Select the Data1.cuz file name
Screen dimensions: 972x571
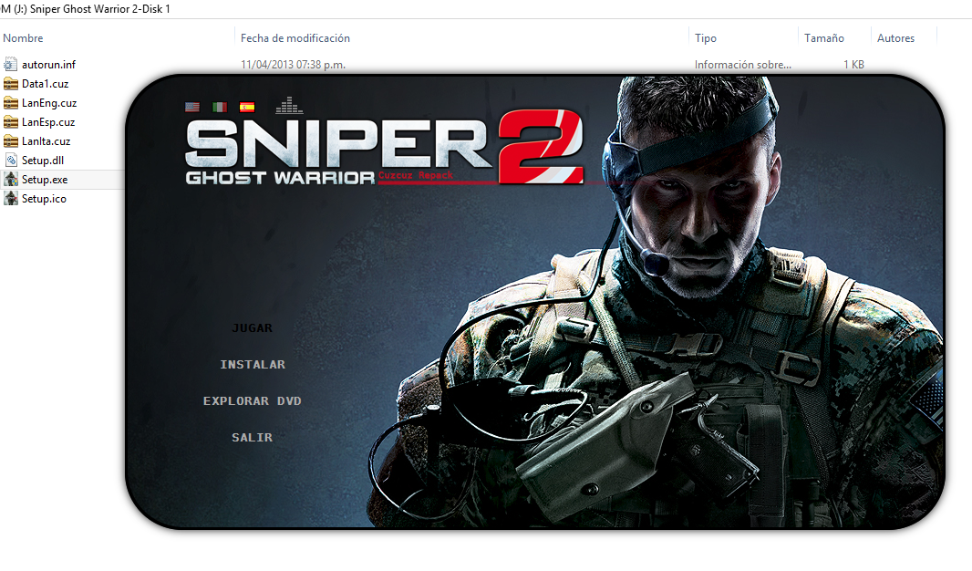click(45, 84)
